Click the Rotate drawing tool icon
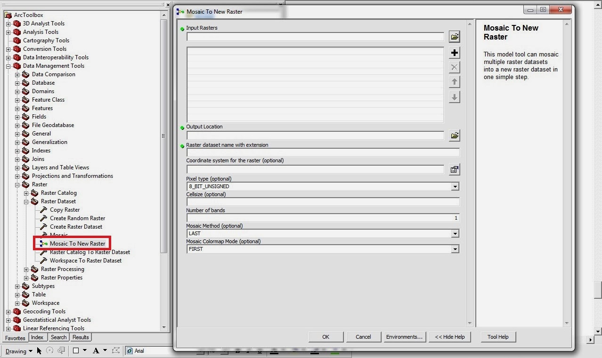This screenshot has width=602, height=358. [x=50, y=351]
